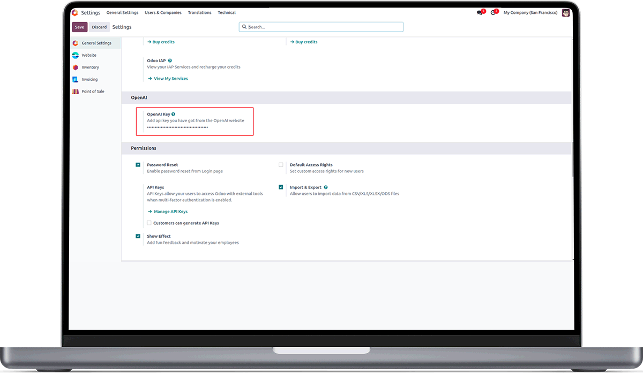The image size is (643, 373).
Task: Click the Point of Sale sidebar icon
Action: point(76,92)
